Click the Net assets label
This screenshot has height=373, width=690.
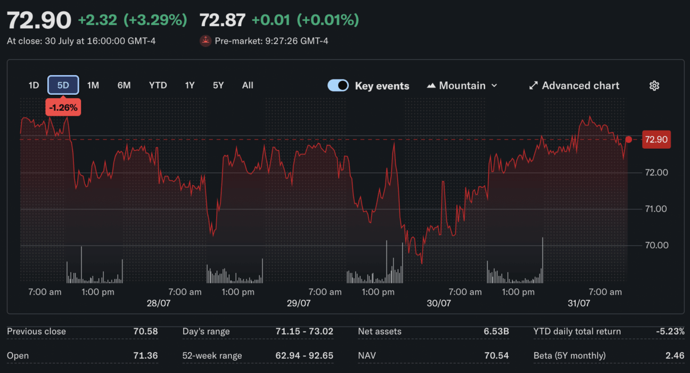(x=380, y=331)
